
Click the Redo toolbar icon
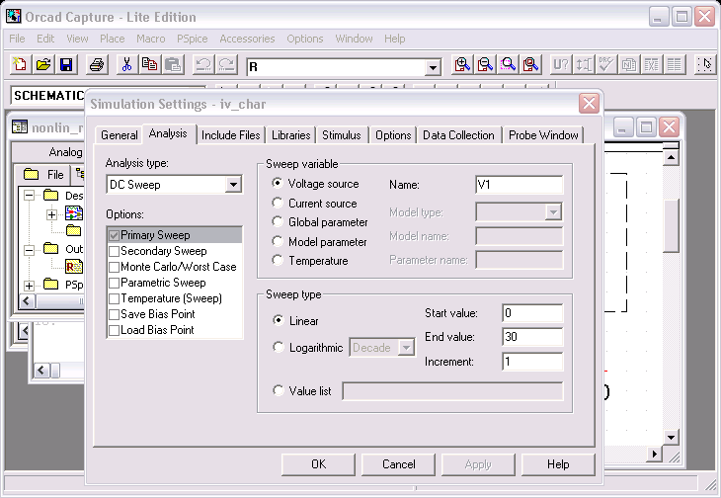point(226,64)
